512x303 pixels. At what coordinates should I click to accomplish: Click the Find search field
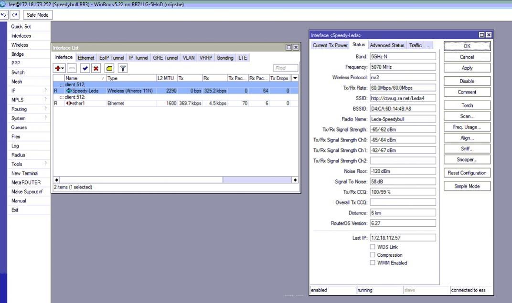[286, 68]
